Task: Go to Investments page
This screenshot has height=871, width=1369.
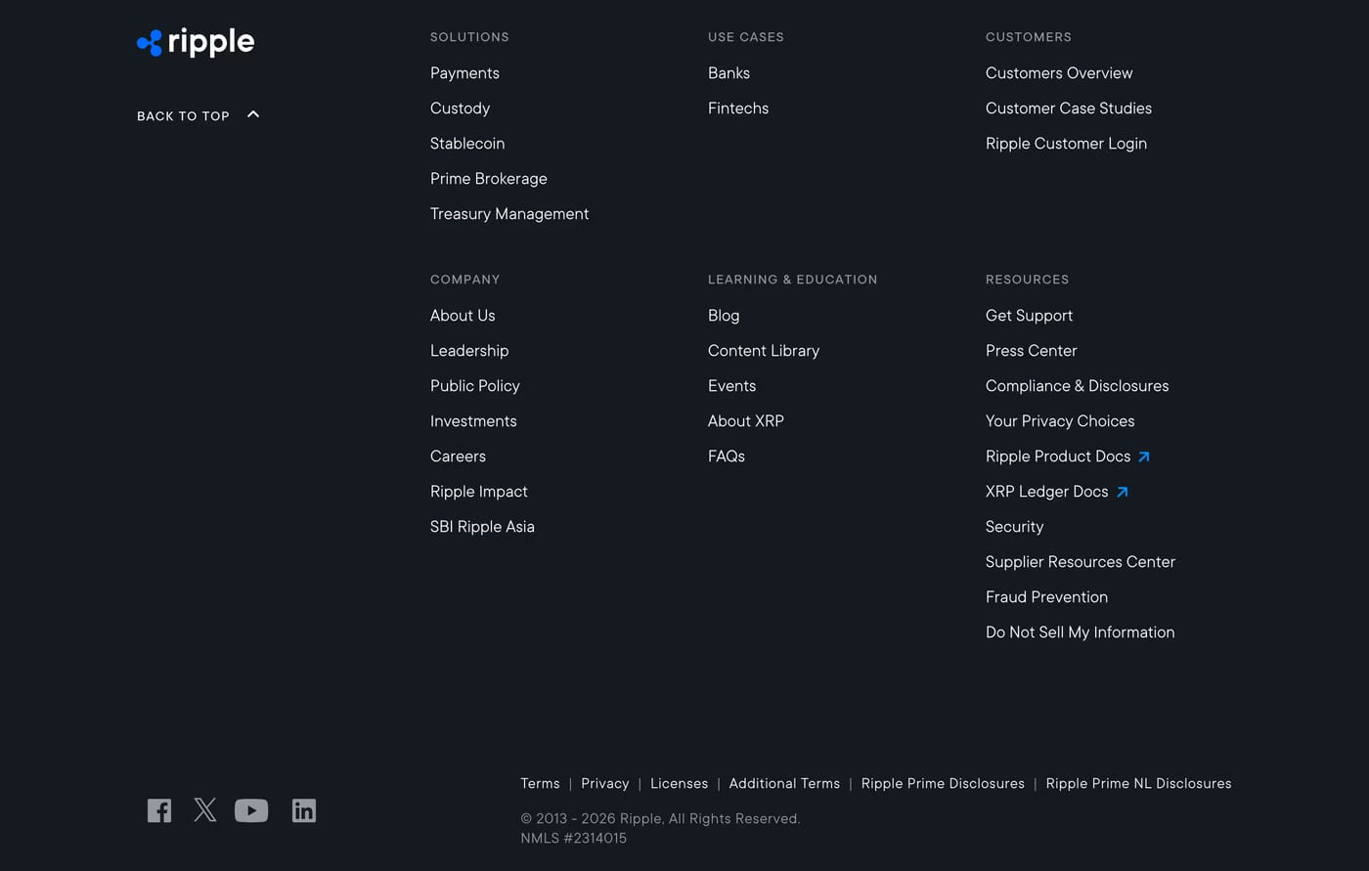Action: point(473,421)
